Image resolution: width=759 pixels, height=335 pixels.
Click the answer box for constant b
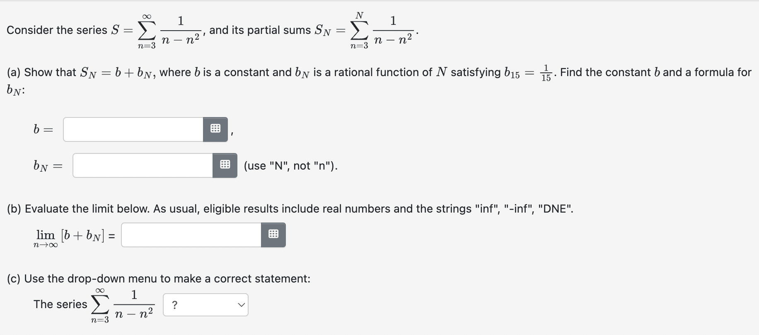[x=133, y=129]
